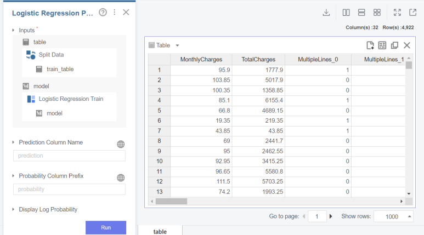Expand the Prediction Column Name section
Image resolution: width=424 pixels, height=235 pixels.
[13, 142]
